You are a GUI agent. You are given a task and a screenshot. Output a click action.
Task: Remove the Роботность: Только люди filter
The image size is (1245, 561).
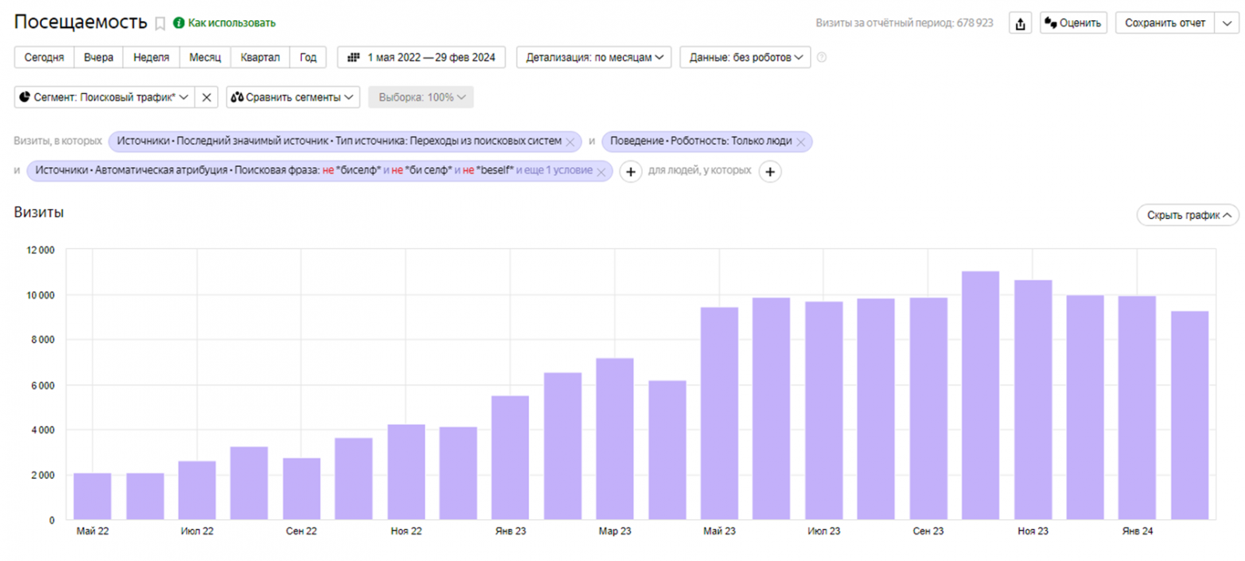(x=801, y=142)
